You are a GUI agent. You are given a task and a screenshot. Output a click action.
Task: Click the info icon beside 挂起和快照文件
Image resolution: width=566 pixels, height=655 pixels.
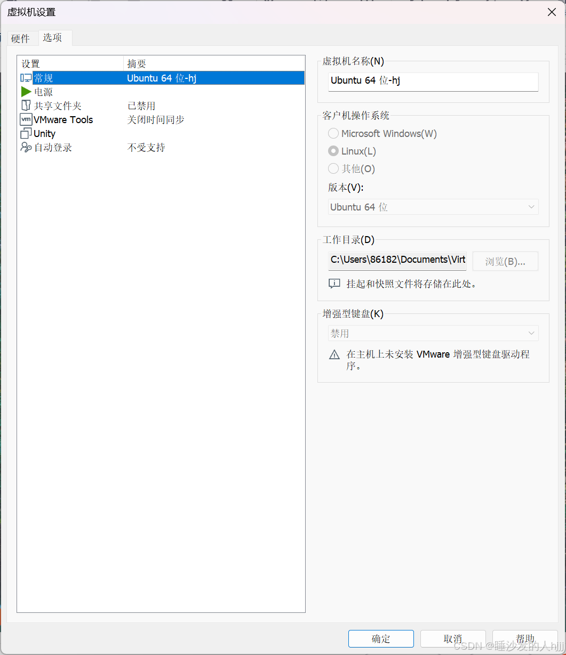[334, 284]
